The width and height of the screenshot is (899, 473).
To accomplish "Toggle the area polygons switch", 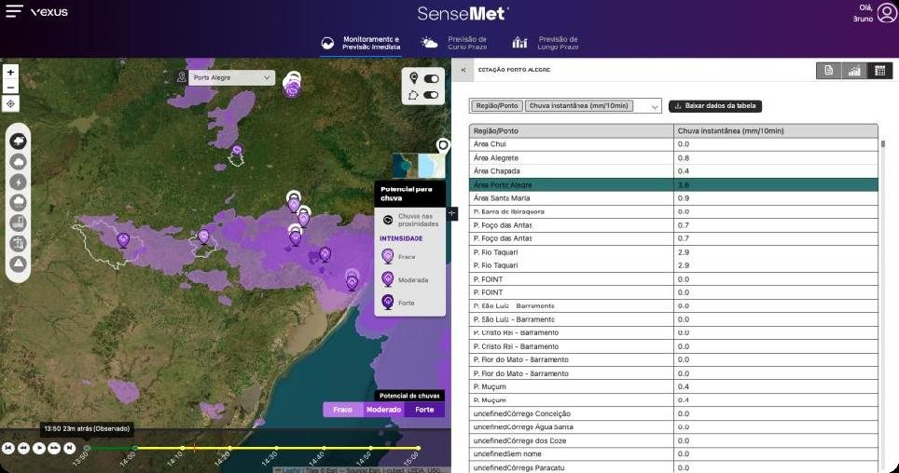I will tap(431, 95).
